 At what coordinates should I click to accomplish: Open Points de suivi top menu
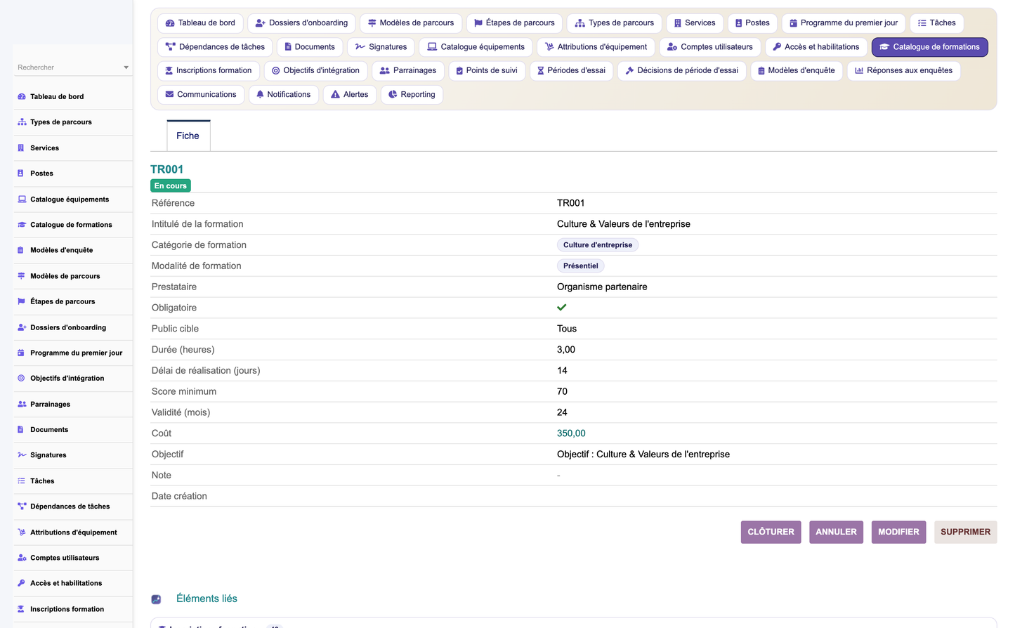pos(487,71)
